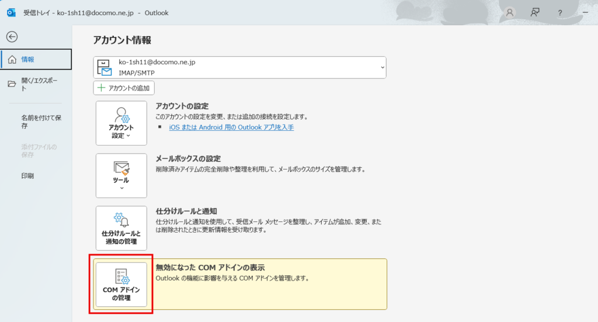Click 仕分けルールと通知の管理 button
Image resolution: width=598 pixels, height=322 pixels.
click(121, 228)
